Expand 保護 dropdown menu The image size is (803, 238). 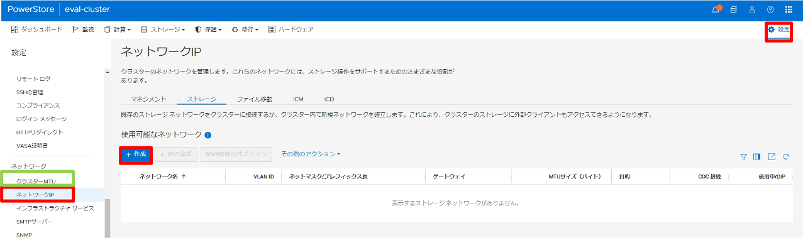(209, 30)
